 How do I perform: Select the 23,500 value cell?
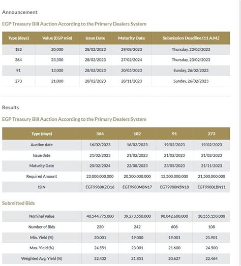coord(57,60)
